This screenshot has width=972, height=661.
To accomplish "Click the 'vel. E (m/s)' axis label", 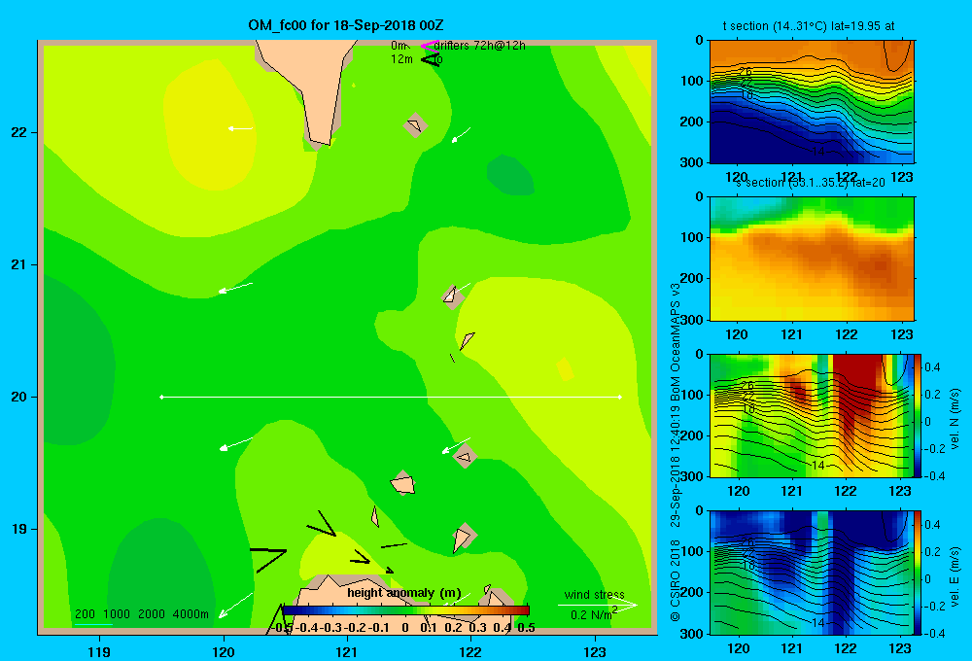I will (955, 576).
